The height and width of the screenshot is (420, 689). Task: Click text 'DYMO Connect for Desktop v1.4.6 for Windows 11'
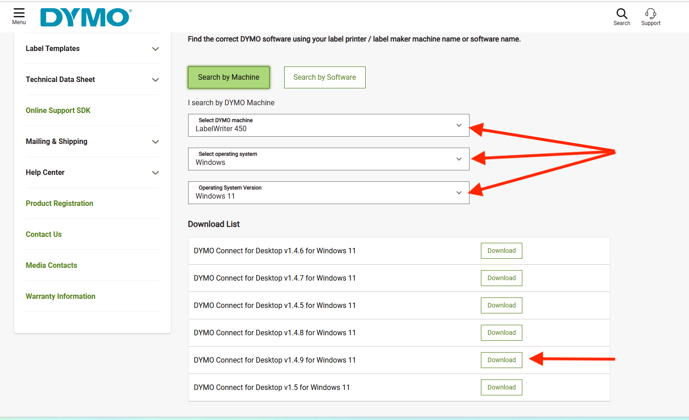click(x=275, y=251)
